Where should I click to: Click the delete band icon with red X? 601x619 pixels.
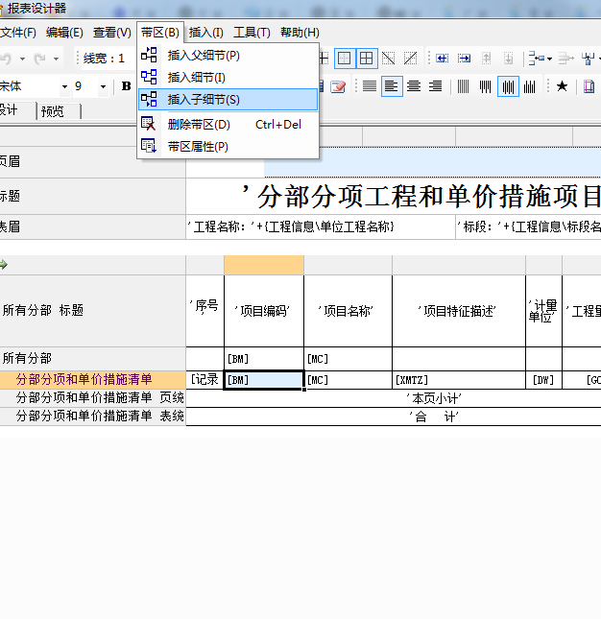click(x=149, y=124)
